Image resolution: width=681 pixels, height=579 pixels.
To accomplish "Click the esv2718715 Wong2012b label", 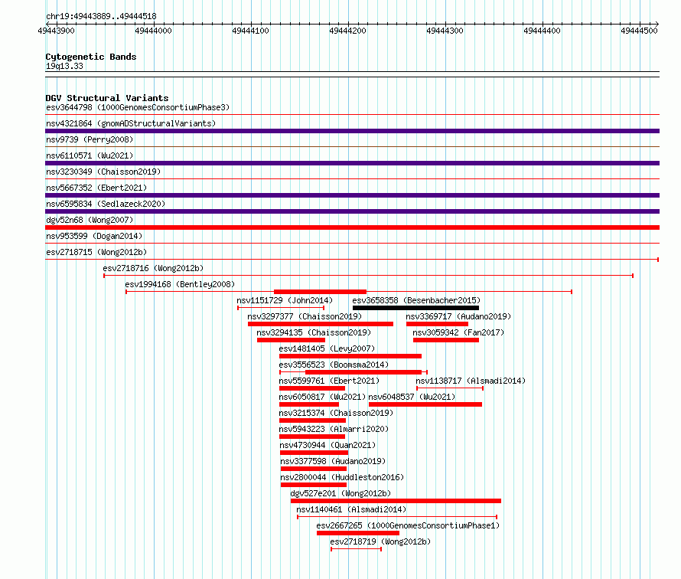I will pos(96,252).
